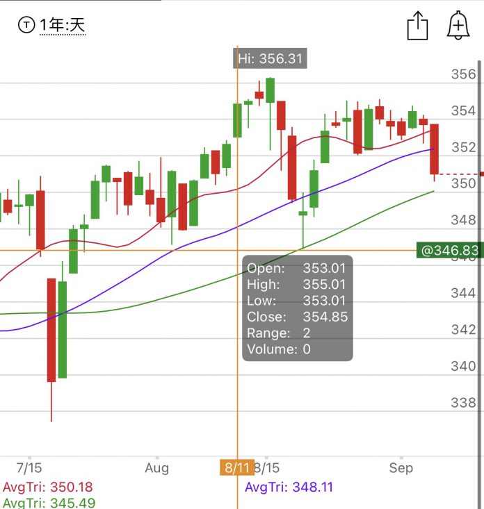Tap the 356 price axis label
Viewport: 484px width, 509px height.
[462, 74]
